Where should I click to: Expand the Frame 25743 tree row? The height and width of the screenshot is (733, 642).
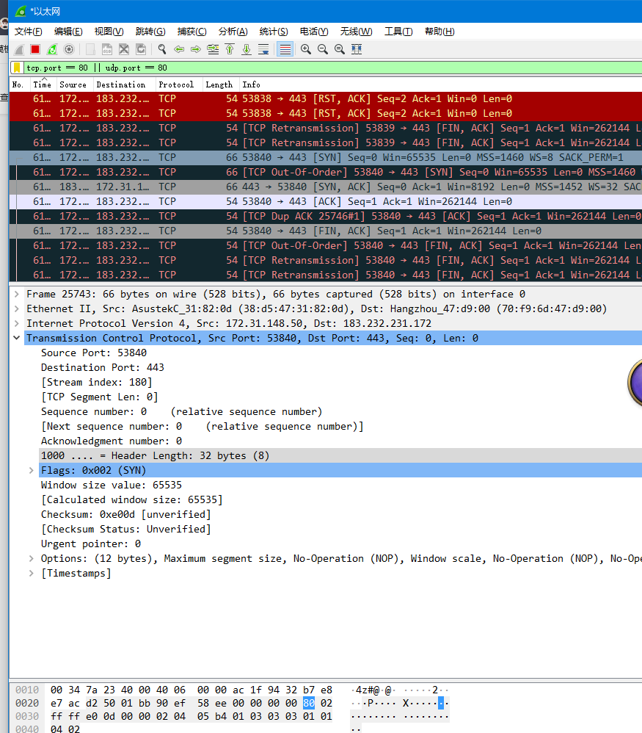(17, 294)
